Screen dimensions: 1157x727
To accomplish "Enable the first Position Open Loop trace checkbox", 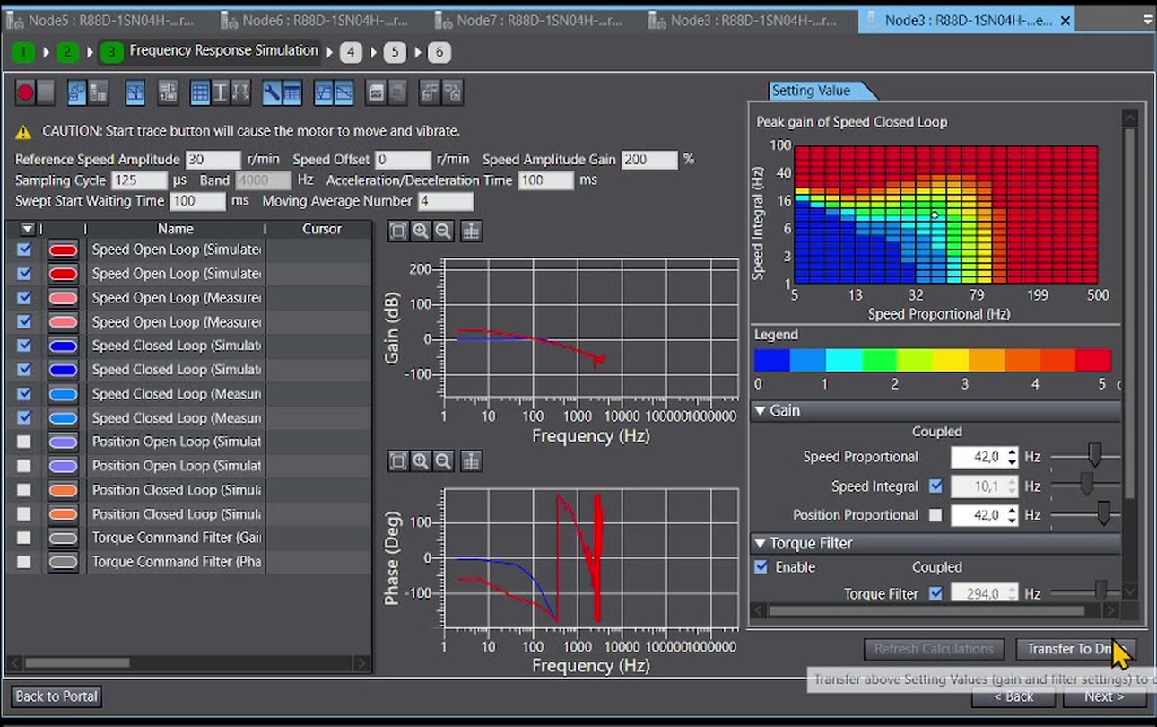I will coord(24,442).
